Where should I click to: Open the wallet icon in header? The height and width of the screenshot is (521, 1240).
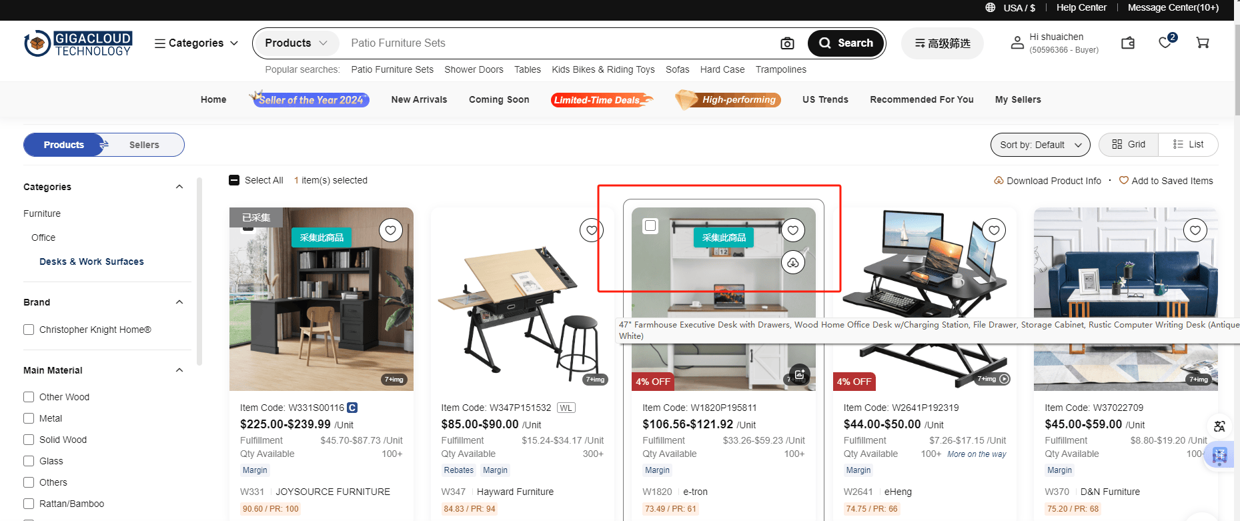point(1128,43)
